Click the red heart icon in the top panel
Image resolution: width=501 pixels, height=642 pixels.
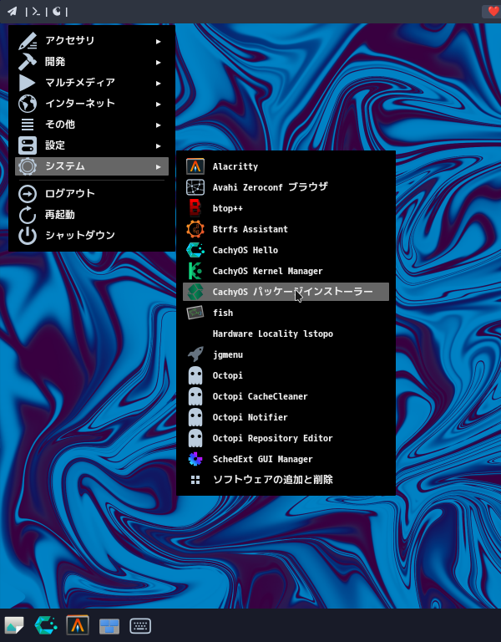pos(493,11)
